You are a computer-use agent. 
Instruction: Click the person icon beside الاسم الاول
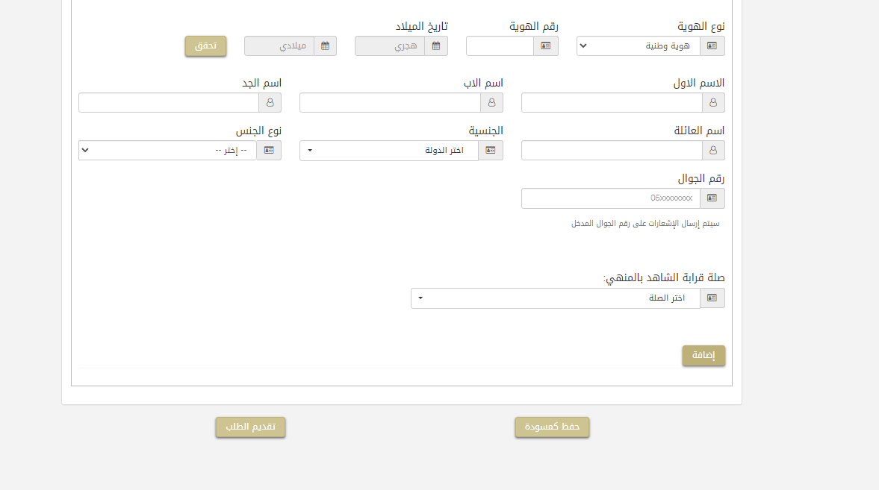pos(713,103)
